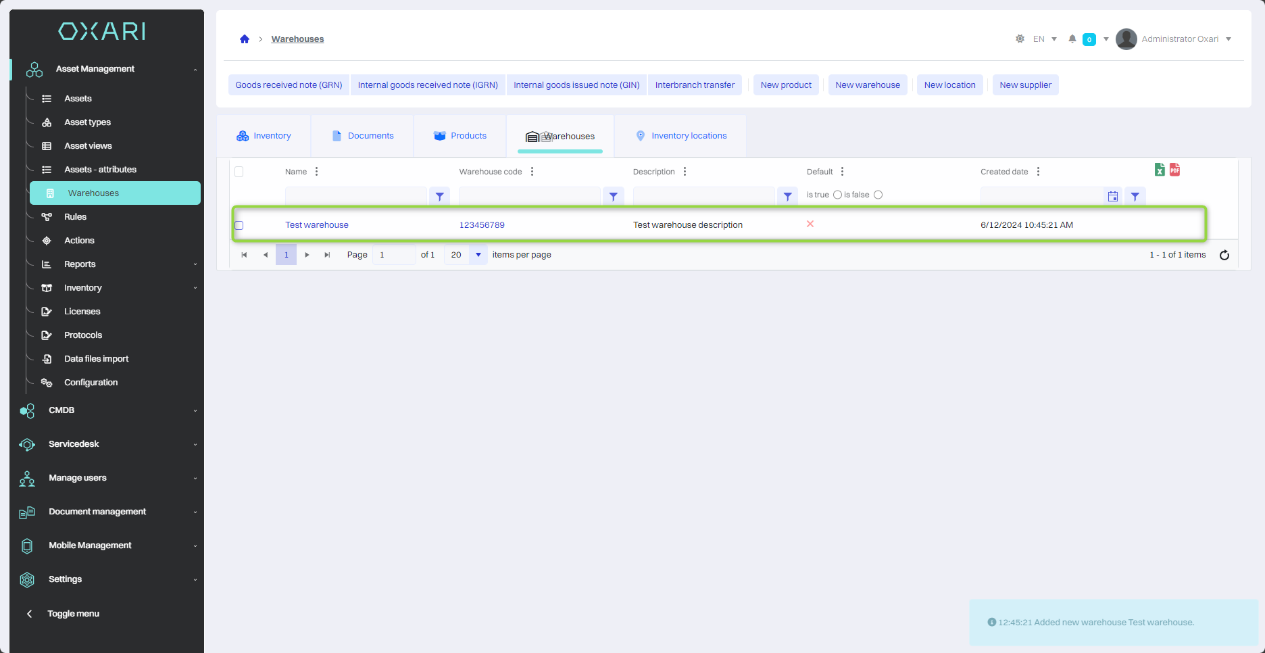Click the Name column filter icon
The image size is (1265, 653).
click(x=439, y=197)
